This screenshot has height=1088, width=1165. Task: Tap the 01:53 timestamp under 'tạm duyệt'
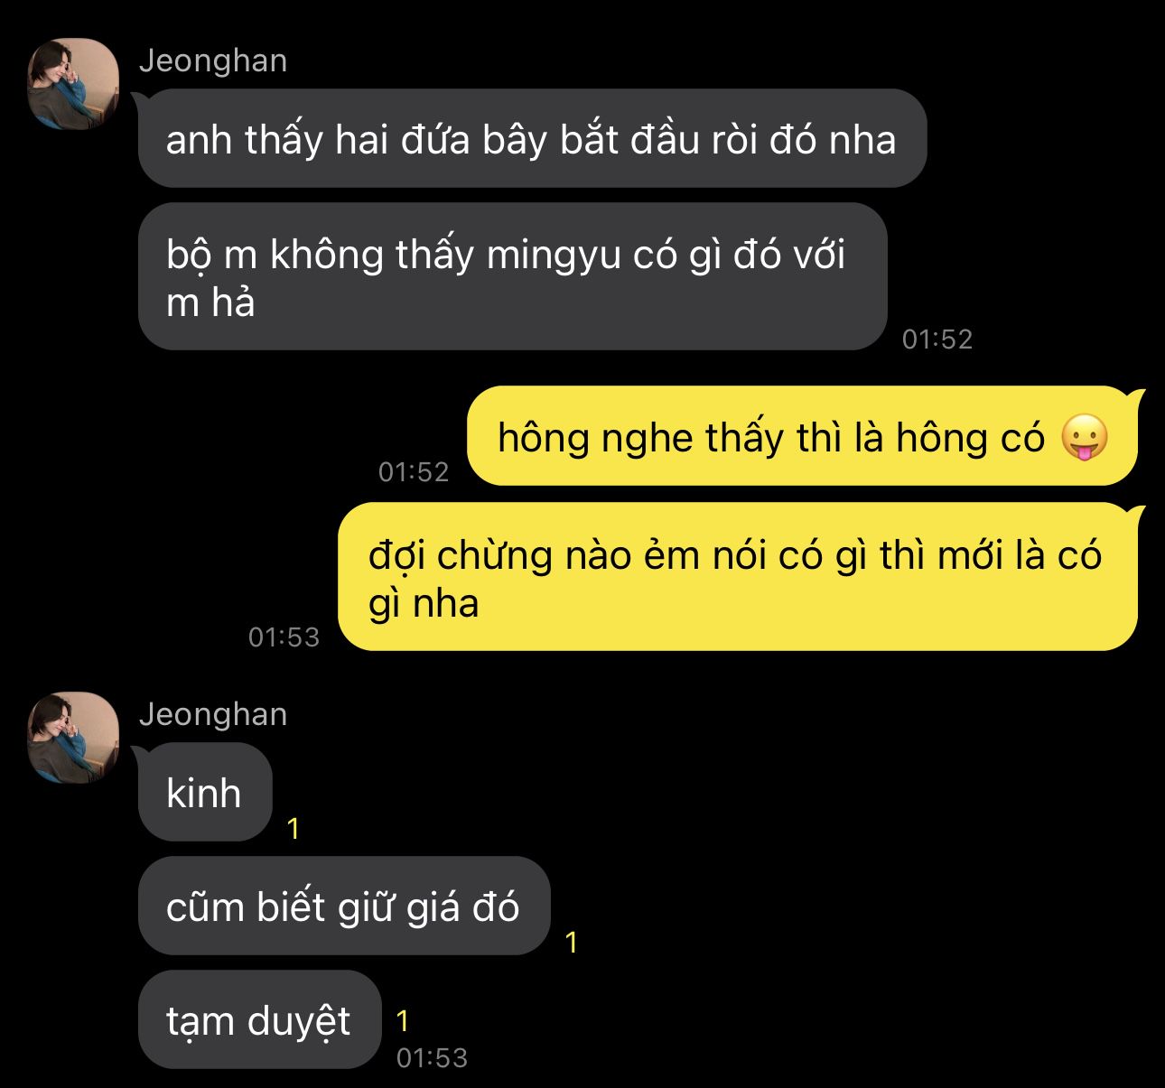(432, 1057)
